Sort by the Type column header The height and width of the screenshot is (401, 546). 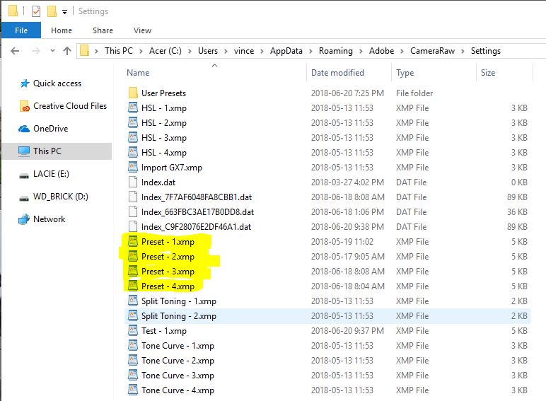(x=405, y=73)
